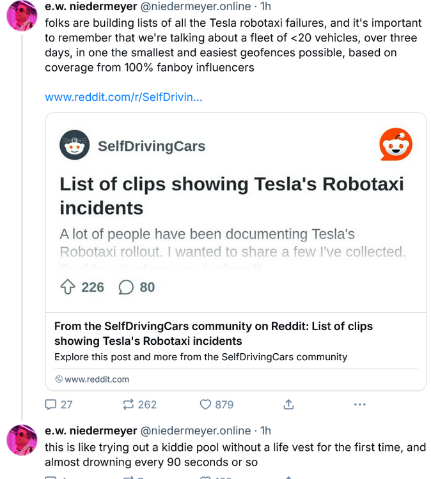This screenshot has height=479, width=431.
Task: Click the upvote arrow showing 226
Action: point(68,287)
